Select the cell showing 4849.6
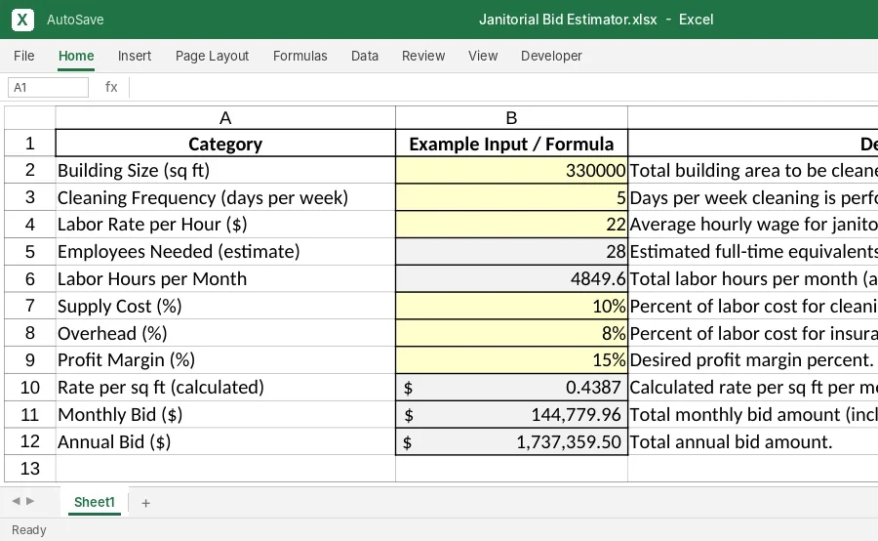Image resolution: width=878 pixels, height=541 pixels. 511,278
